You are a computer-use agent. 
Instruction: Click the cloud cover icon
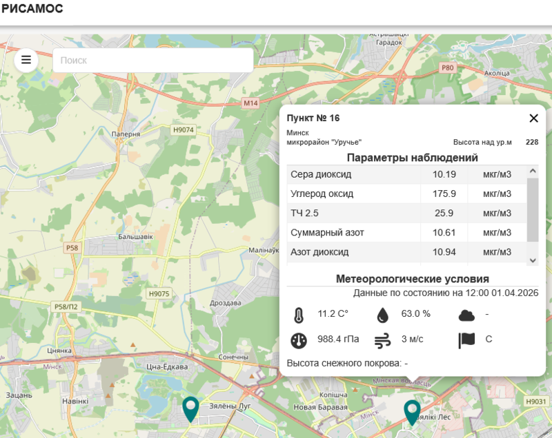(x=466, y=315)
